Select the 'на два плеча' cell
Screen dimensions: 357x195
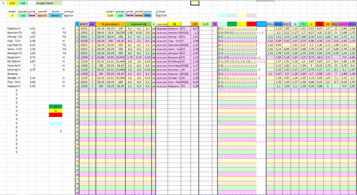pyautogui.click(x=49, y=3)
